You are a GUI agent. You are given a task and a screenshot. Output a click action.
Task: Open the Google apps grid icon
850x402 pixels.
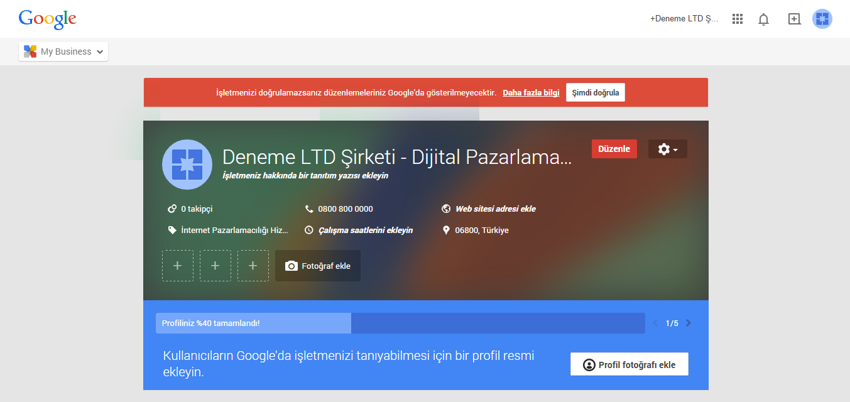[x=738, y=19]
